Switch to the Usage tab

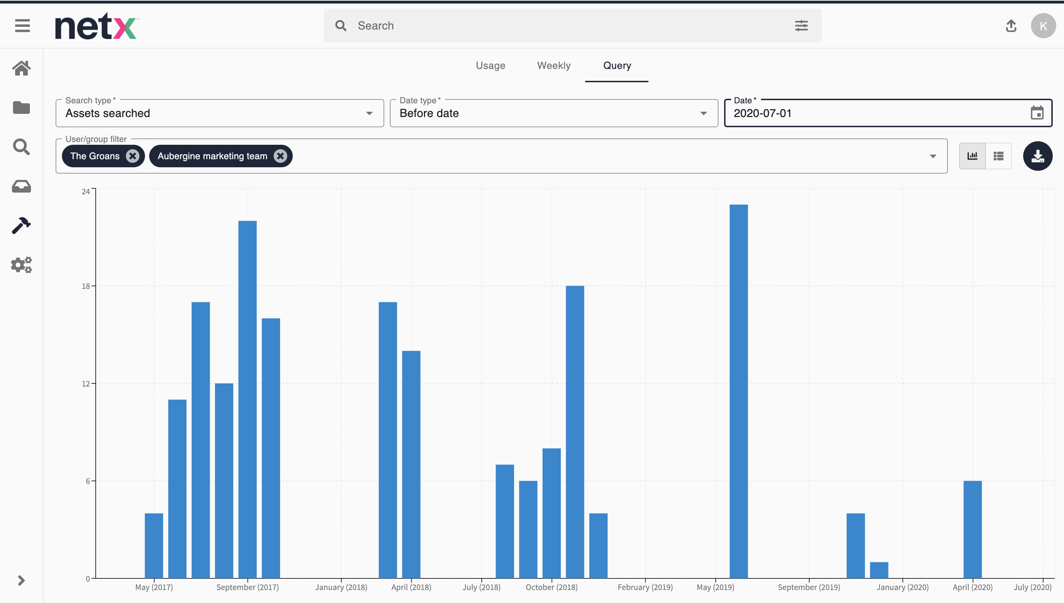490,65
